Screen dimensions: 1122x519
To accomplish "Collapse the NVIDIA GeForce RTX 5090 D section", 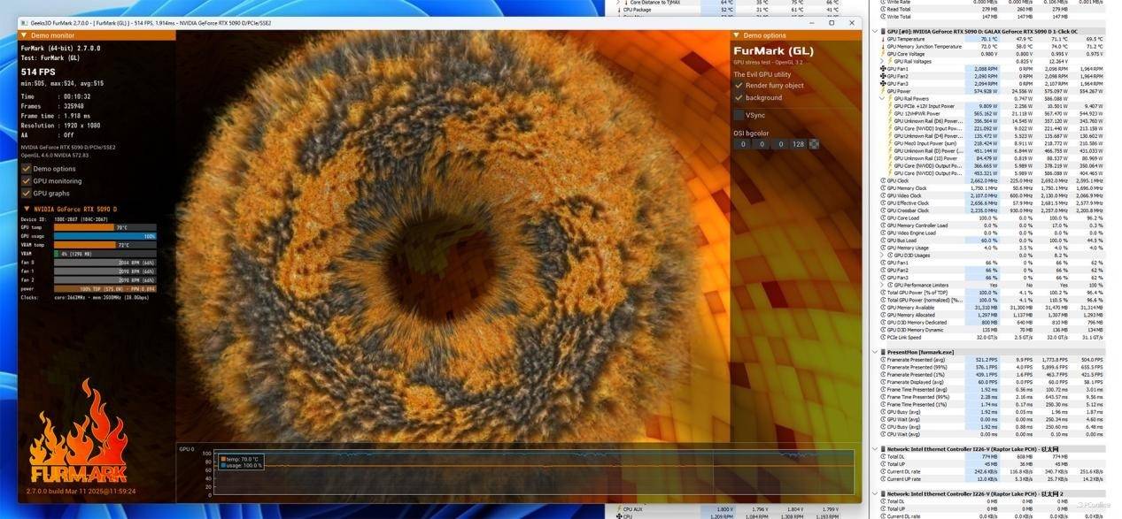I will pyautogui.click(x=26, y=210).
